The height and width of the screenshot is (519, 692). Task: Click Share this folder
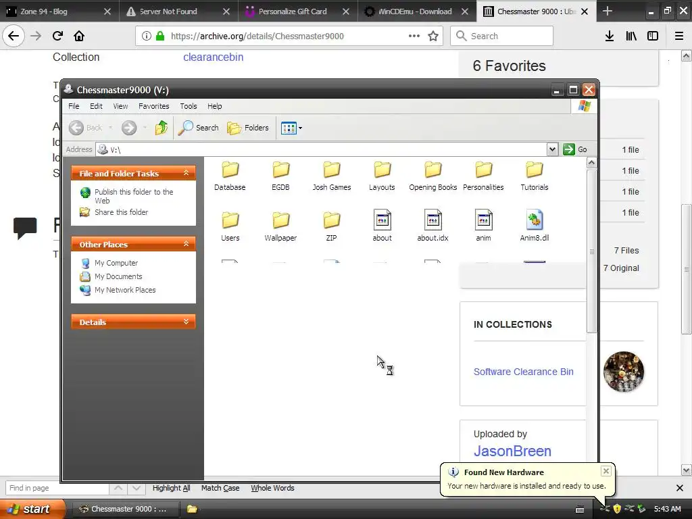click(122, 212)
